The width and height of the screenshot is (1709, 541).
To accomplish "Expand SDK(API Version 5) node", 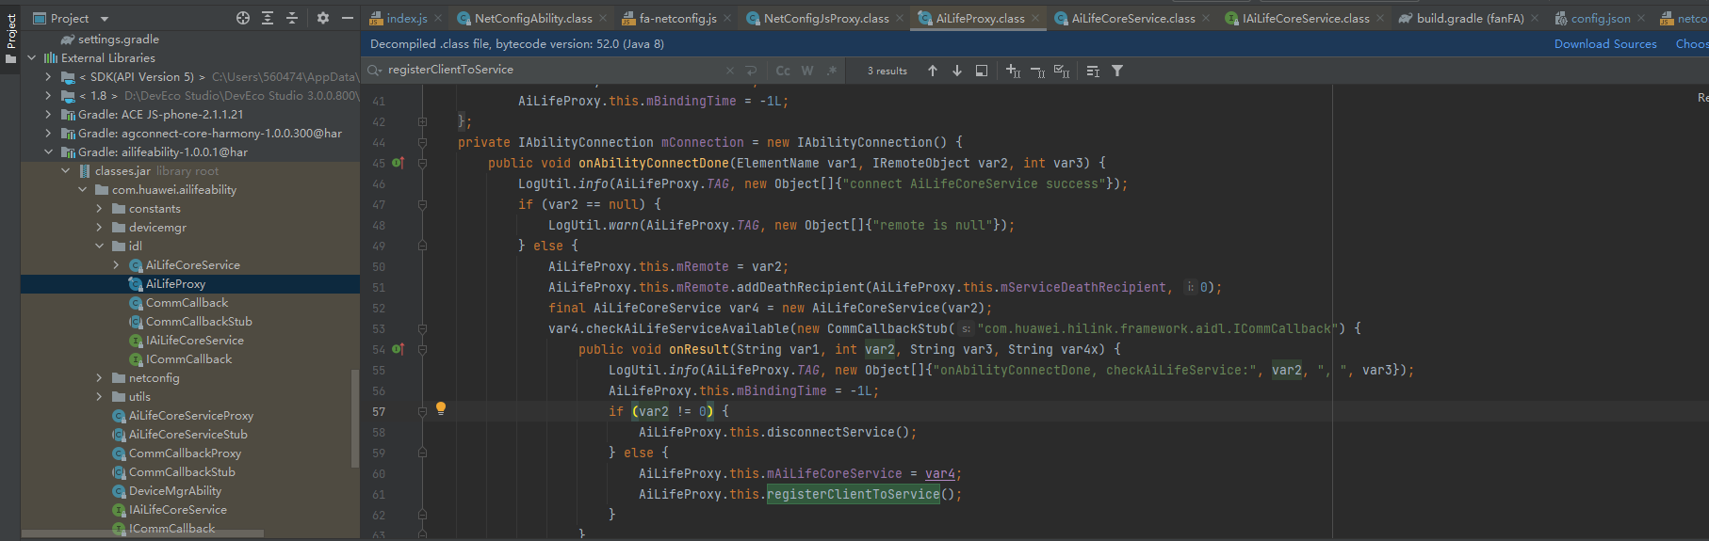I will click(x=49, y=76).
